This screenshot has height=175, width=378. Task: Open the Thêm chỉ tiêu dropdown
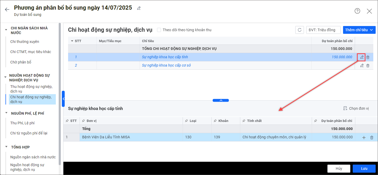pyautogui.click(x=359, y=30)
